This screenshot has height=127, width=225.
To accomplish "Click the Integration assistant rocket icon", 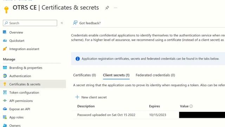I will click(x=5, y=49).
